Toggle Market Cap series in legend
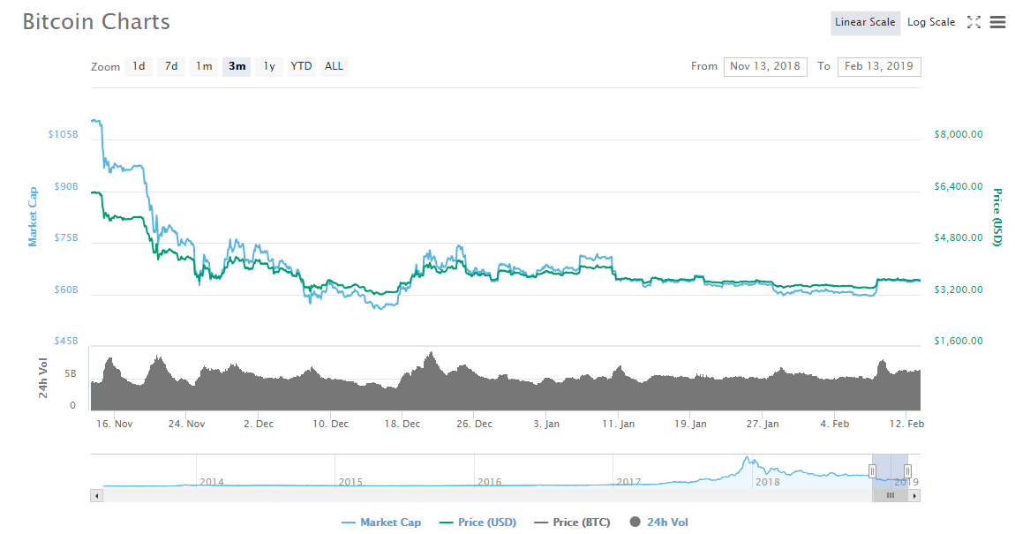This screenshot has width=1015, height=534. pos(381,523)
